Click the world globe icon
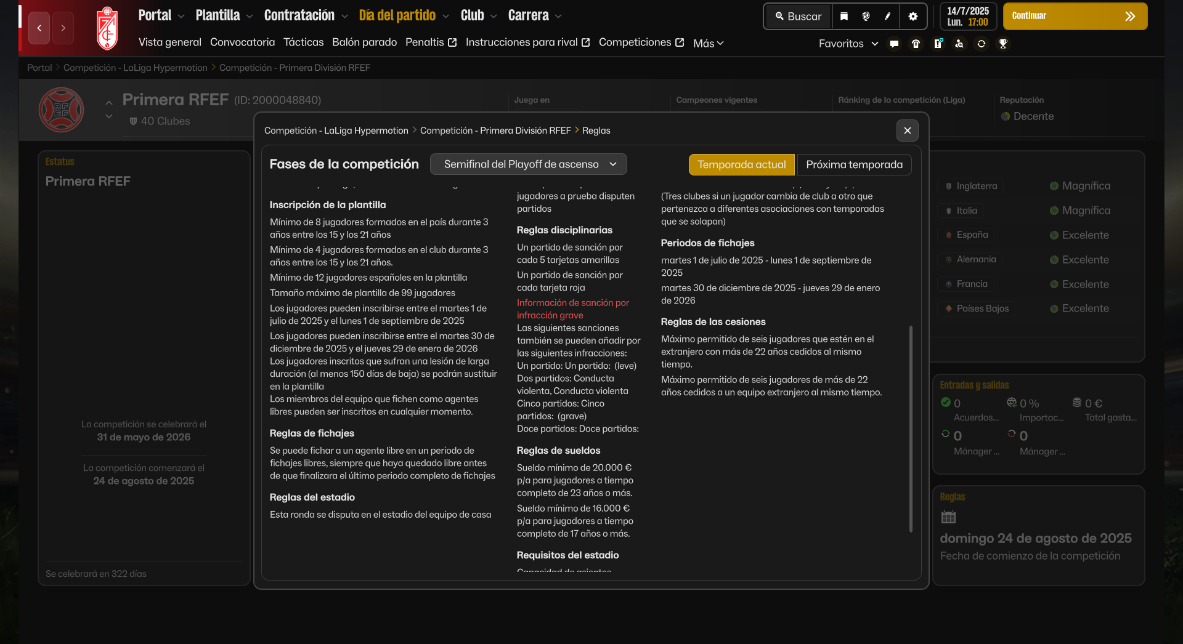 [x=866, y=17]
